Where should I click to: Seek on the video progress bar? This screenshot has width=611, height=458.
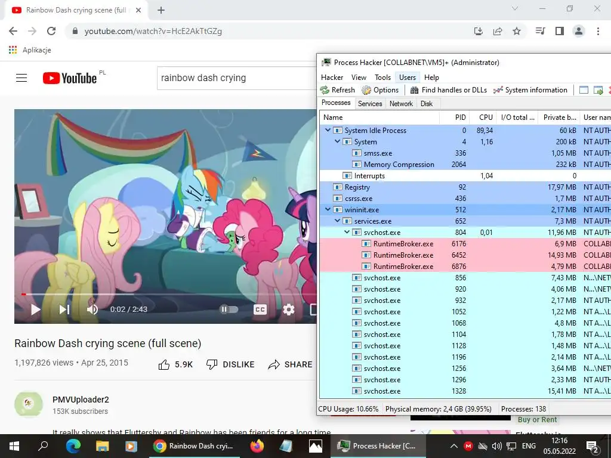pyautogui.click(x=166, y=295)
